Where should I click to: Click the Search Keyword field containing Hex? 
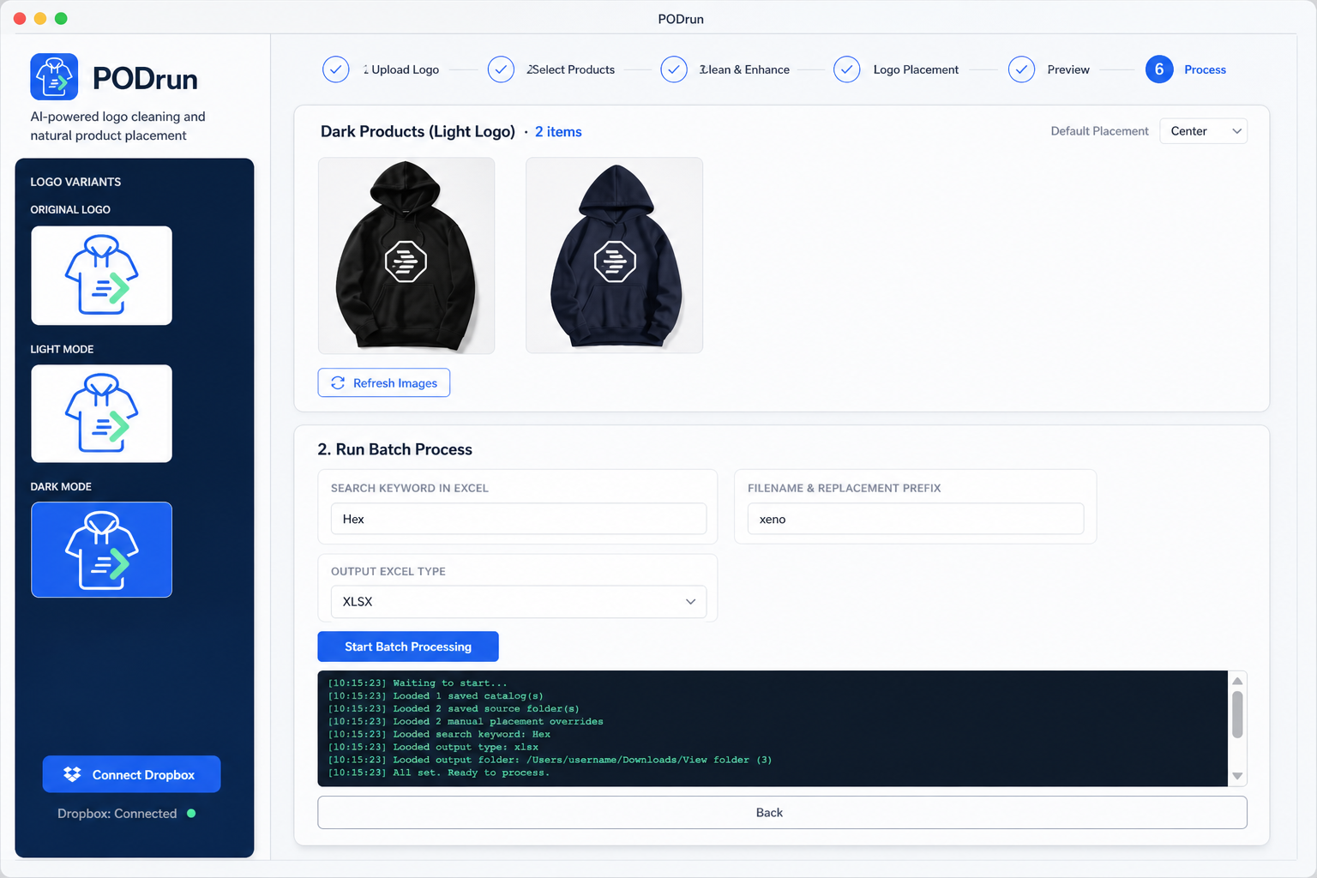pyautogui.click(x=519, y=519)
